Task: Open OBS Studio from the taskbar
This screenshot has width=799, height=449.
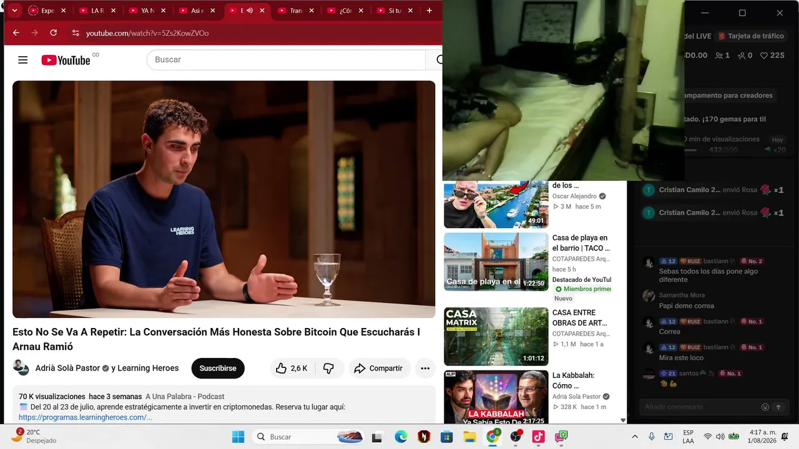Action: pos(516,437)
